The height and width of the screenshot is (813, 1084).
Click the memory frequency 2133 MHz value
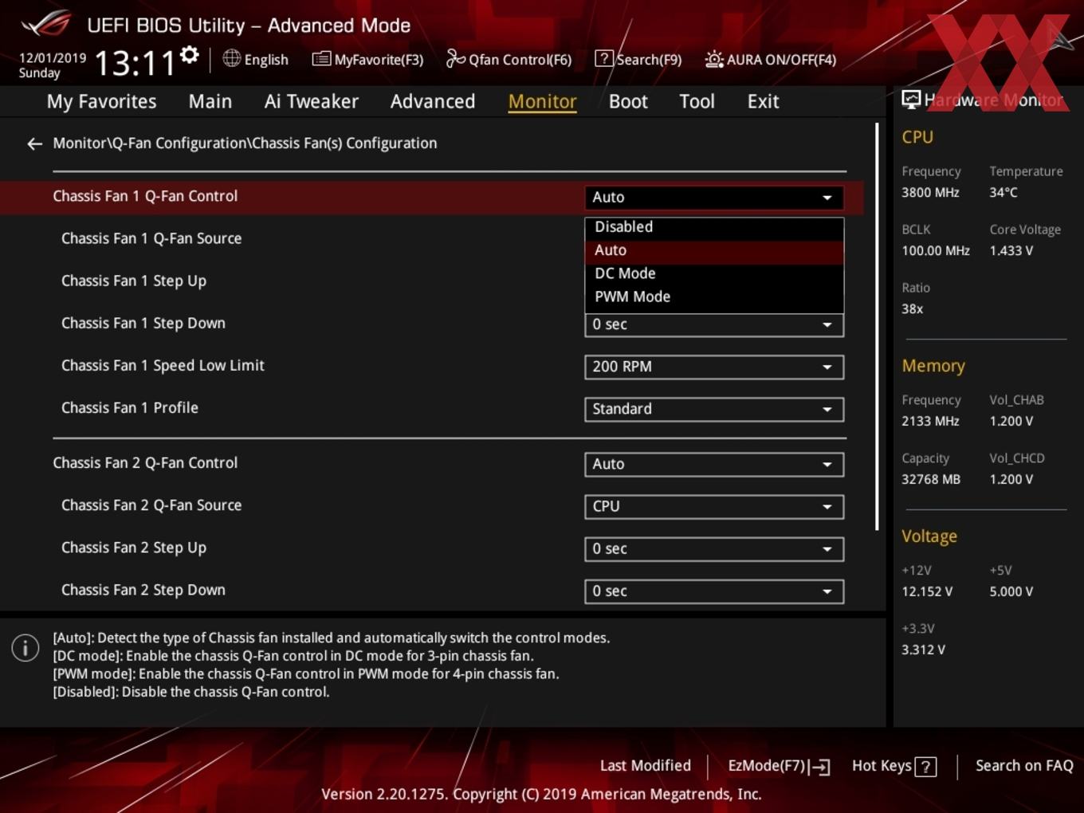tap(930, 422)
